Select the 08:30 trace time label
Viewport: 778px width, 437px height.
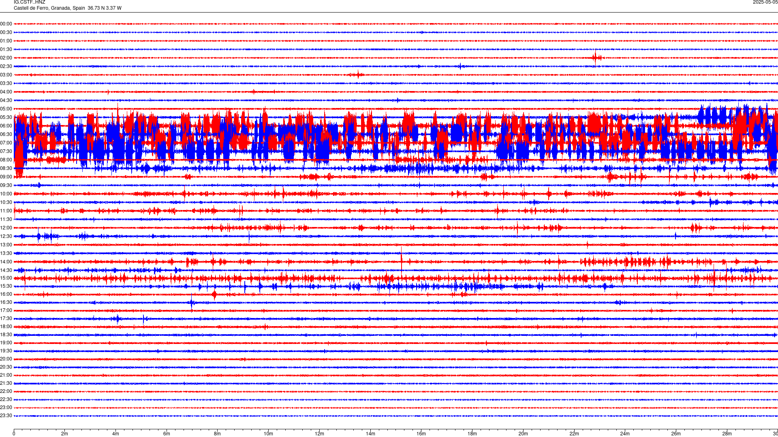pyautogui.click(x=6, y=168)
